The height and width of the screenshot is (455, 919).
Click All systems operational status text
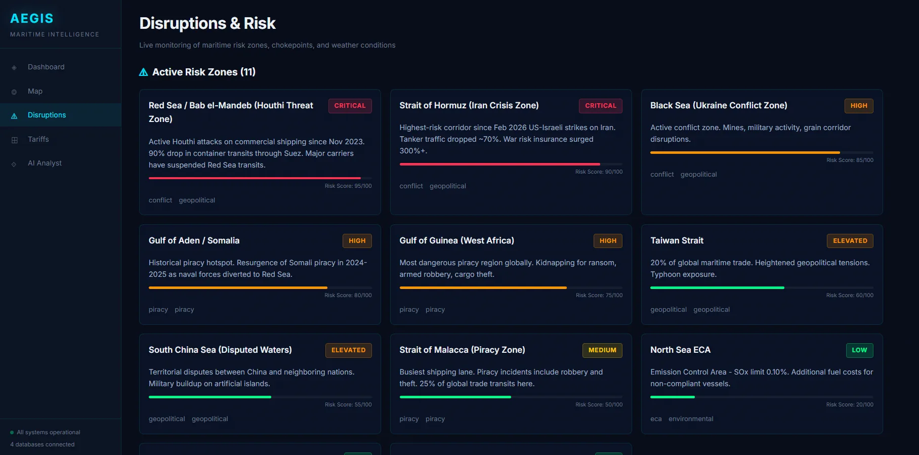pos(49,433)
